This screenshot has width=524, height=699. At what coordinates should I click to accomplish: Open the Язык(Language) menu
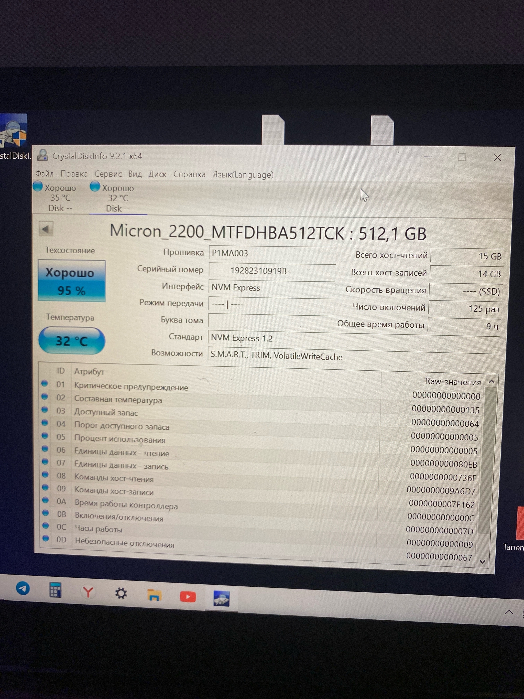click(x=243, y=175)
